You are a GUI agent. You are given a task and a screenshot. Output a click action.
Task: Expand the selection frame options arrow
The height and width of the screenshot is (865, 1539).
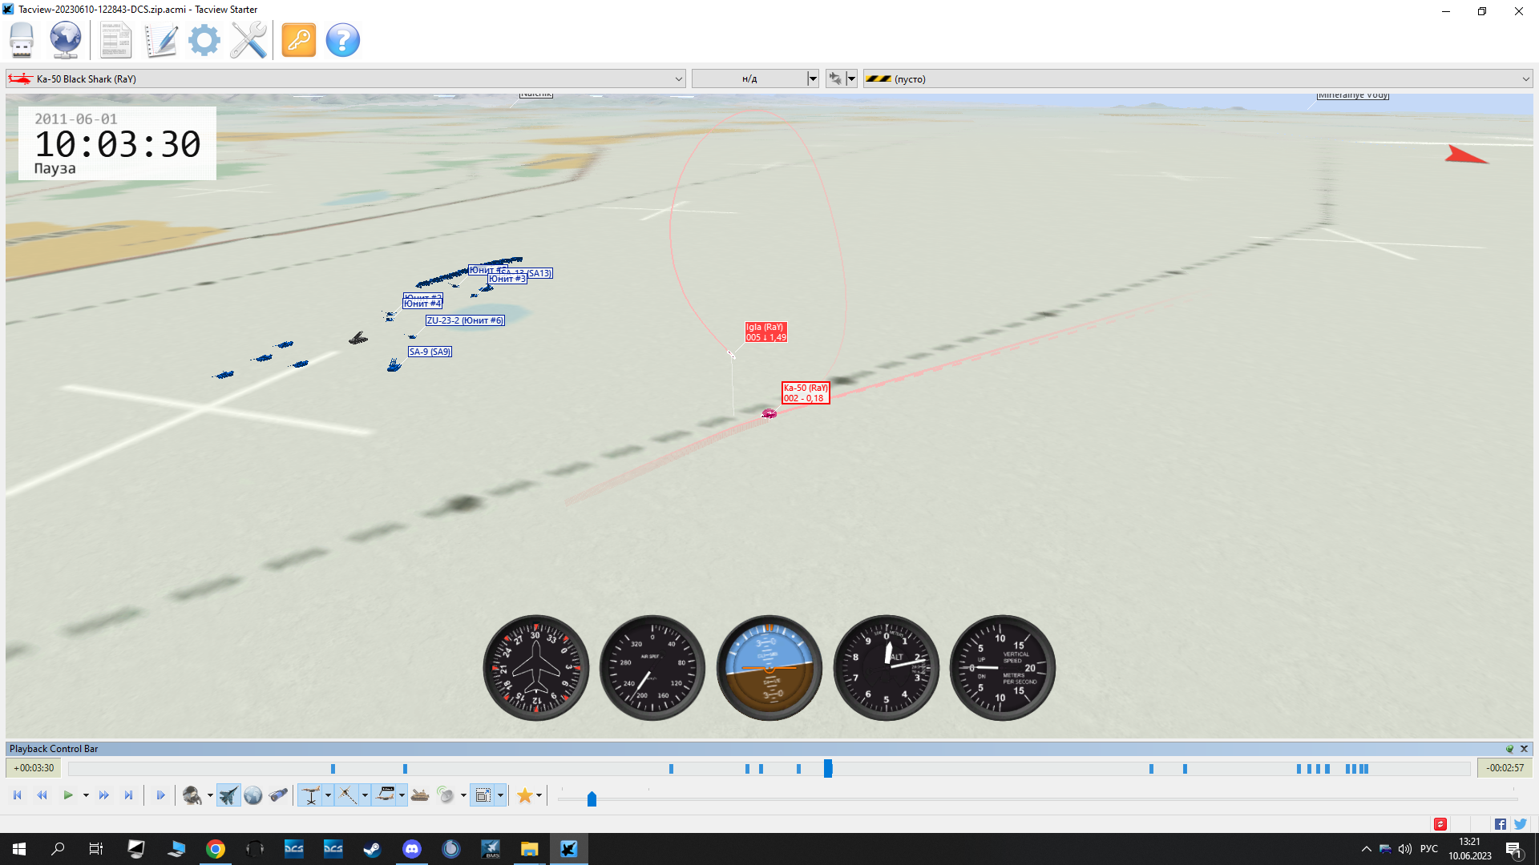(500, 795)
